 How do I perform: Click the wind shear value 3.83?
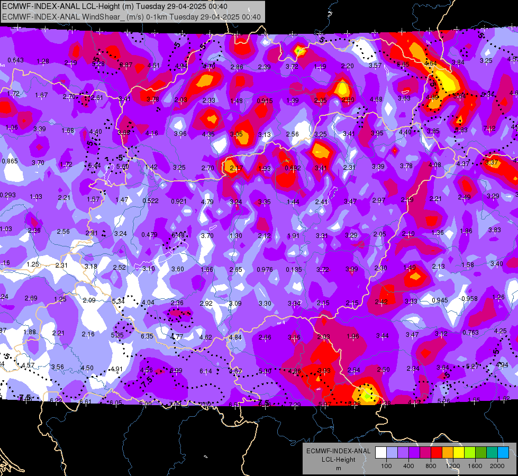495,230
